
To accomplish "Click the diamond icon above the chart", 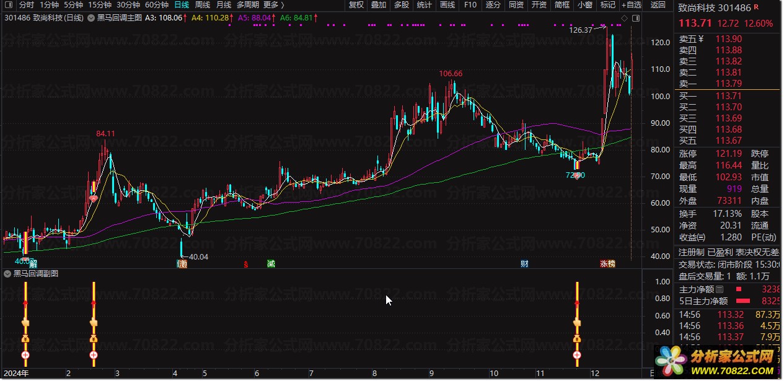I will 623,18.
